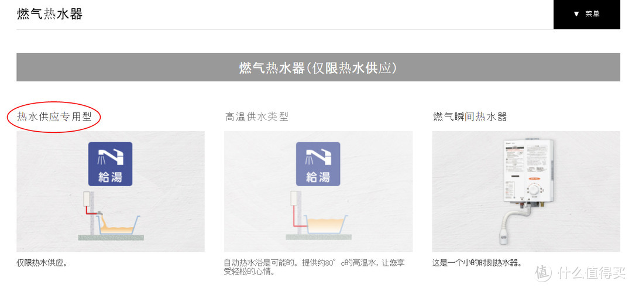The width and height of the screenshot is (632, 288).
Task: Open the 高温供水类型 heading link
Action: pos(256,117)
